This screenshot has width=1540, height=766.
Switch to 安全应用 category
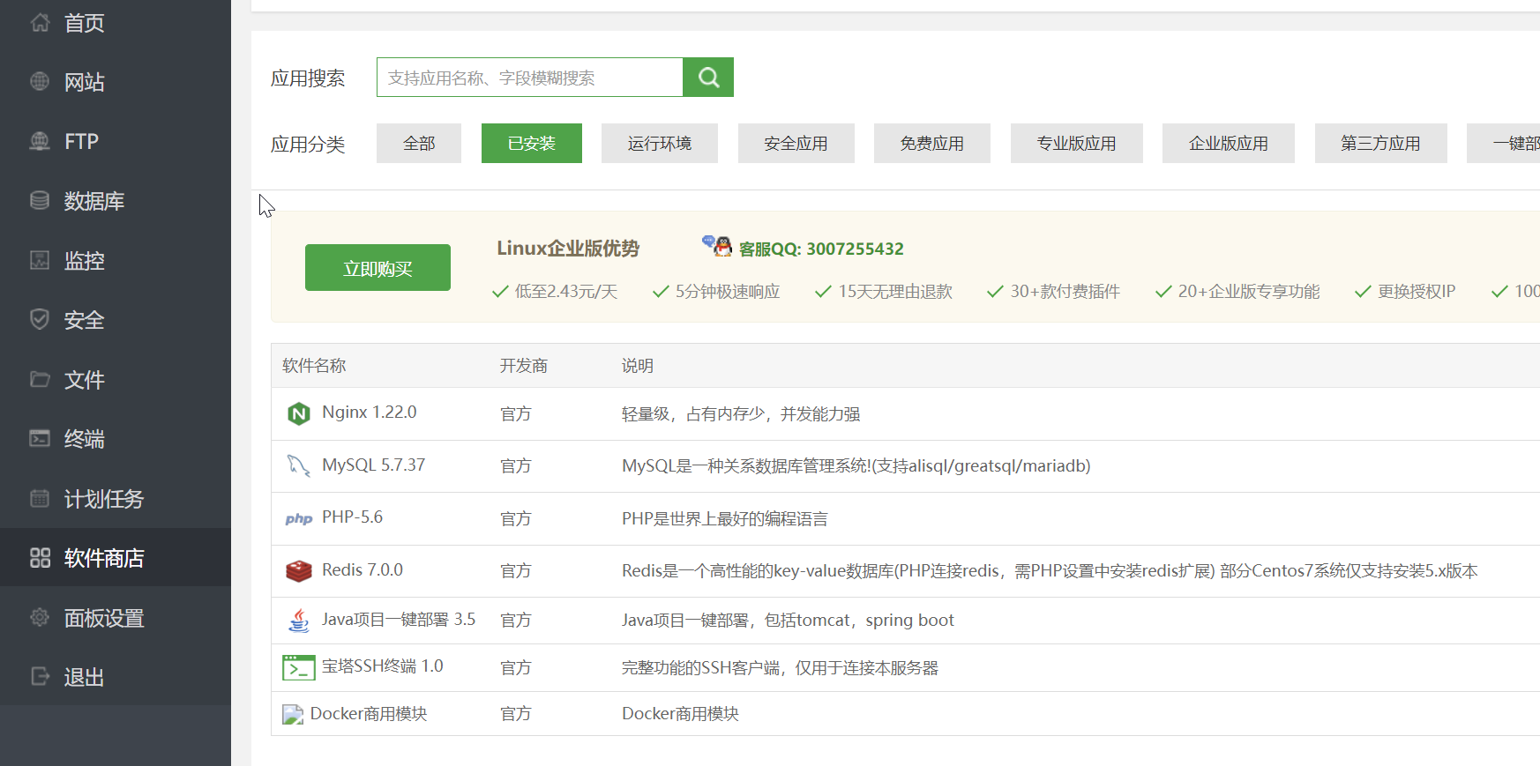coord(796,143)
